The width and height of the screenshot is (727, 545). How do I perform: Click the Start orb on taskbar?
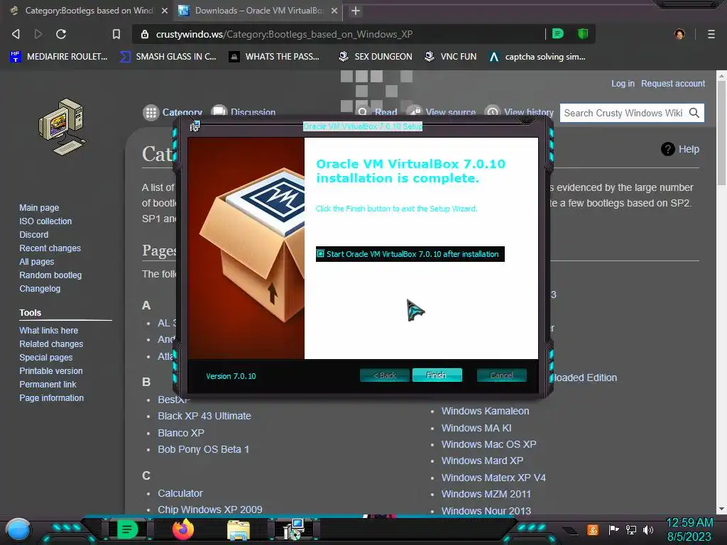tap(18, 529)
